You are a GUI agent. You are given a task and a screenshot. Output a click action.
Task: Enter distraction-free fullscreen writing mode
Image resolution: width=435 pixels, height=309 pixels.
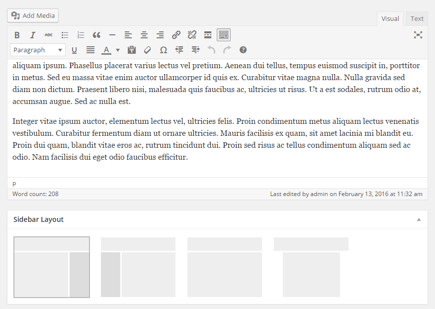click(x=418, y=35)
